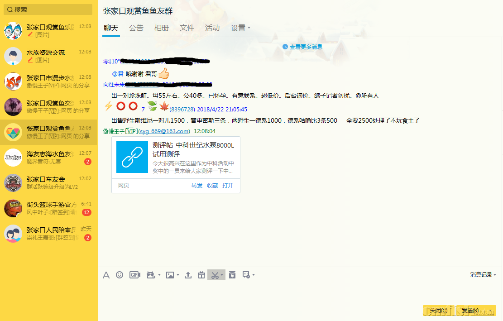Expand the 消息记录 dropdown
This screenshot has height=321, width=503.
click(x=483, y=275)
